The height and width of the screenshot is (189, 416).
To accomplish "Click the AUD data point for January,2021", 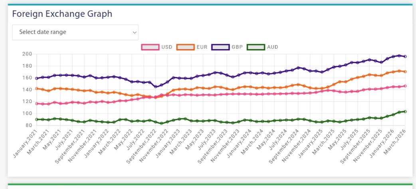I will coord(37,119).
